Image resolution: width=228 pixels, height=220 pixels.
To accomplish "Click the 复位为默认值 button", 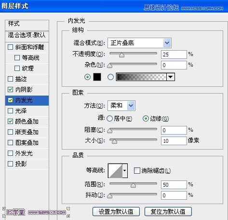I will [168, 211].
